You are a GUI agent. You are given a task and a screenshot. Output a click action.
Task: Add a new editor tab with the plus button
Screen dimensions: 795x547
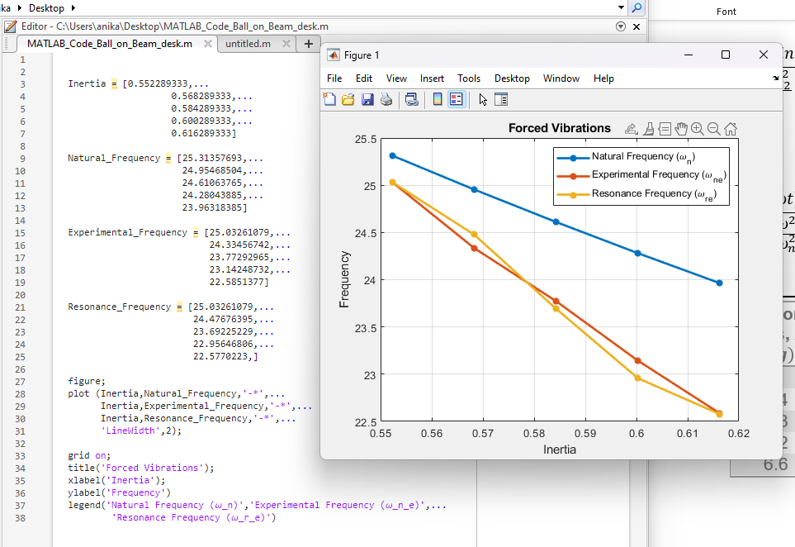[308, 44]
